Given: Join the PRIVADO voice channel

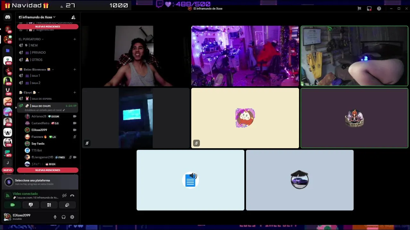Looking at the screenshot, I should pos(47,52).
